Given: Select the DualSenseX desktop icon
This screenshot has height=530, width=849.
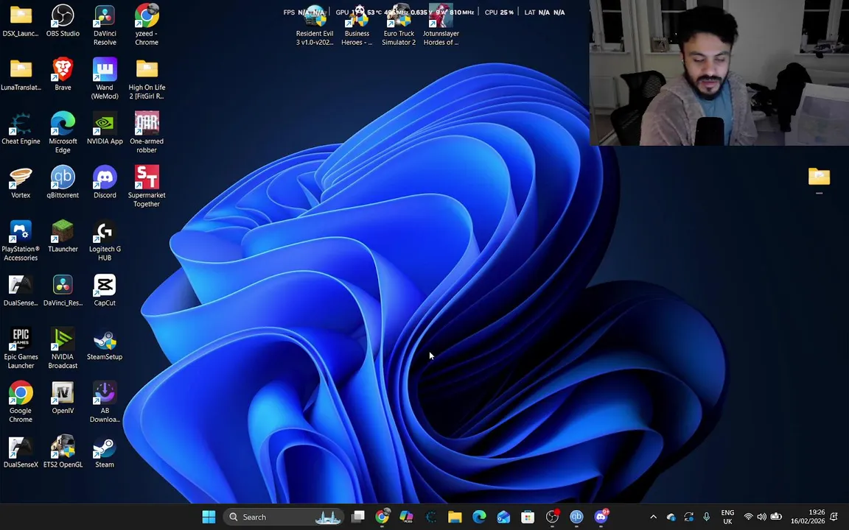Looking at the screenshot, I should pyautogui.click(x=21, y=453).
